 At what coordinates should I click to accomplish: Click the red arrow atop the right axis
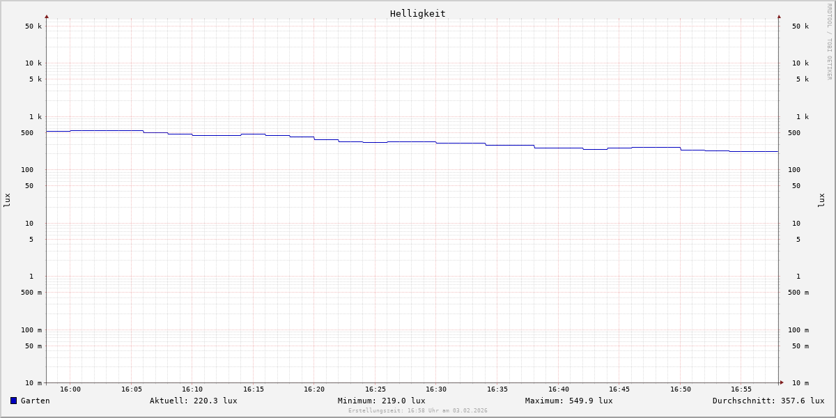coord(779,17)
